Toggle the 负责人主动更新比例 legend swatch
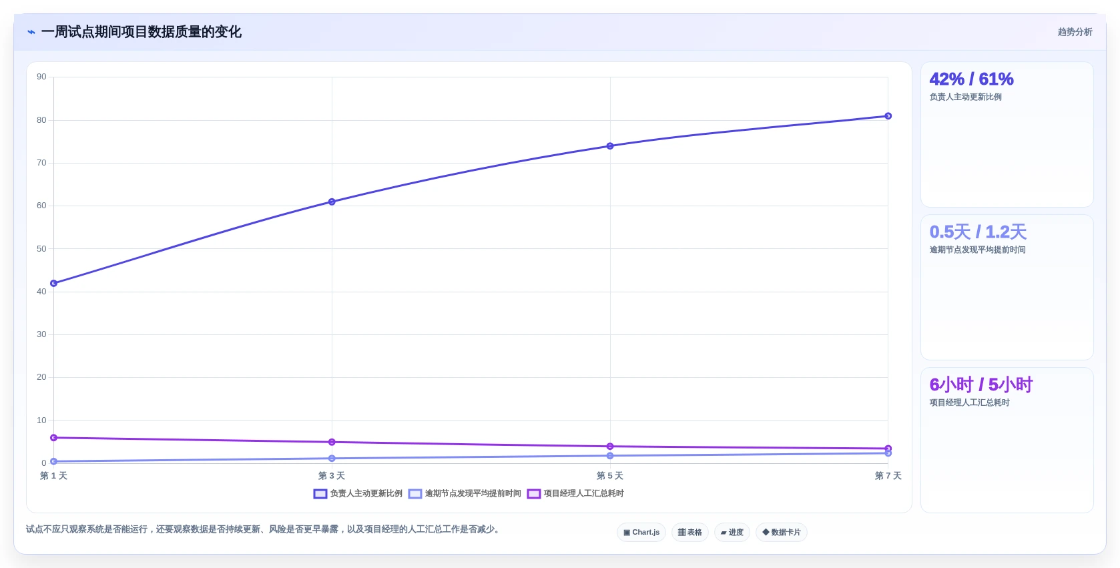The width and height of the screenshot is (1120, 568). coord(320,494)
